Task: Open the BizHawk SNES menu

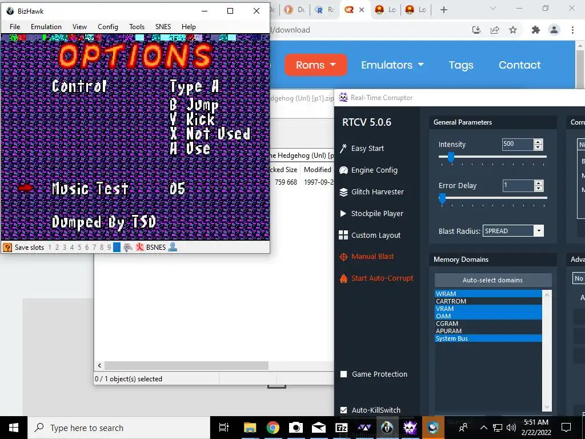Action: (163, 27)
